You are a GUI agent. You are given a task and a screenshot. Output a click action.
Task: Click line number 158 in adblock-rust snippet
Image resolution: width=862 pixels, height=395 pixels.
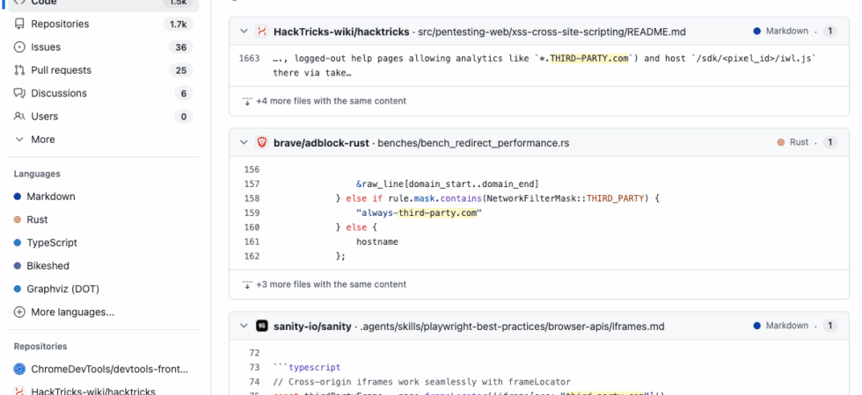coord(252,198)
